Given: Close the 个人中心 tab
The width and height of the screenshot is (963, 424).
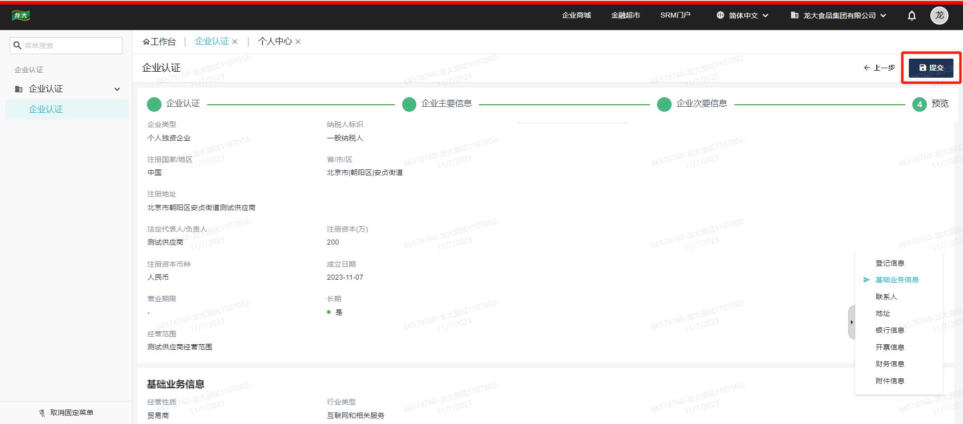Looking at the screenshot, I should [298, 42].
